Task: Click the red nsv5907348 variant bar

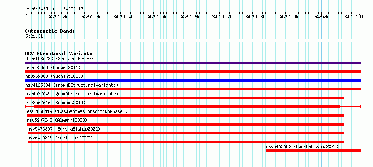Action: (x=185, y=124)
